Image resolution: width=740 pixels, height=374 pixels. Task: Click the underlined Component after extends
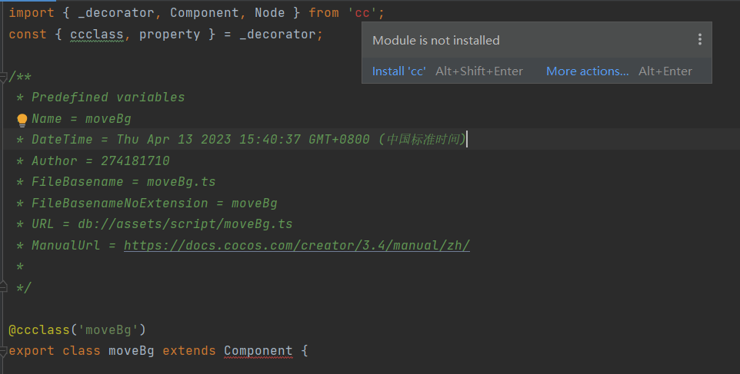[258, 351]
